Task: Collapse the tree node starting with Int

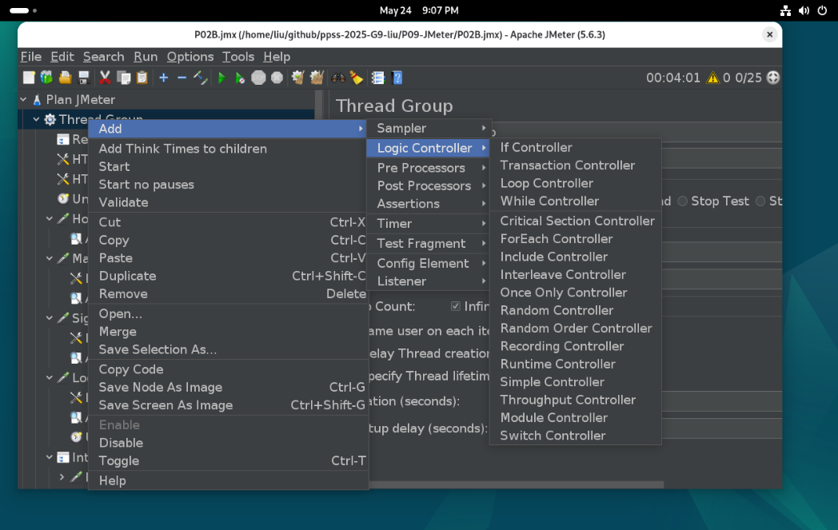Action: tap(49, 457)
